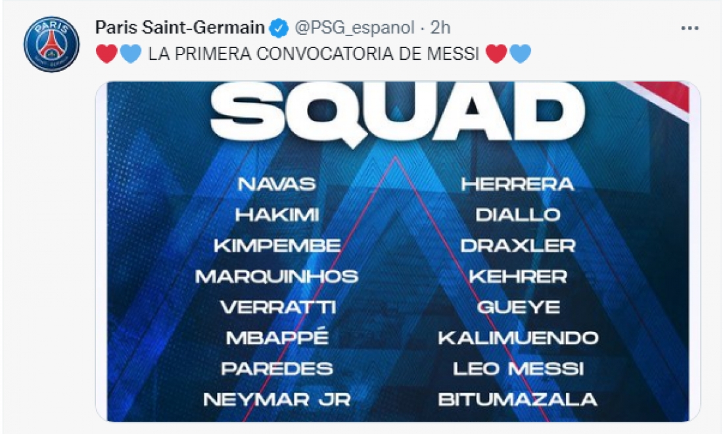Open the SQUAD image heading

398,114
